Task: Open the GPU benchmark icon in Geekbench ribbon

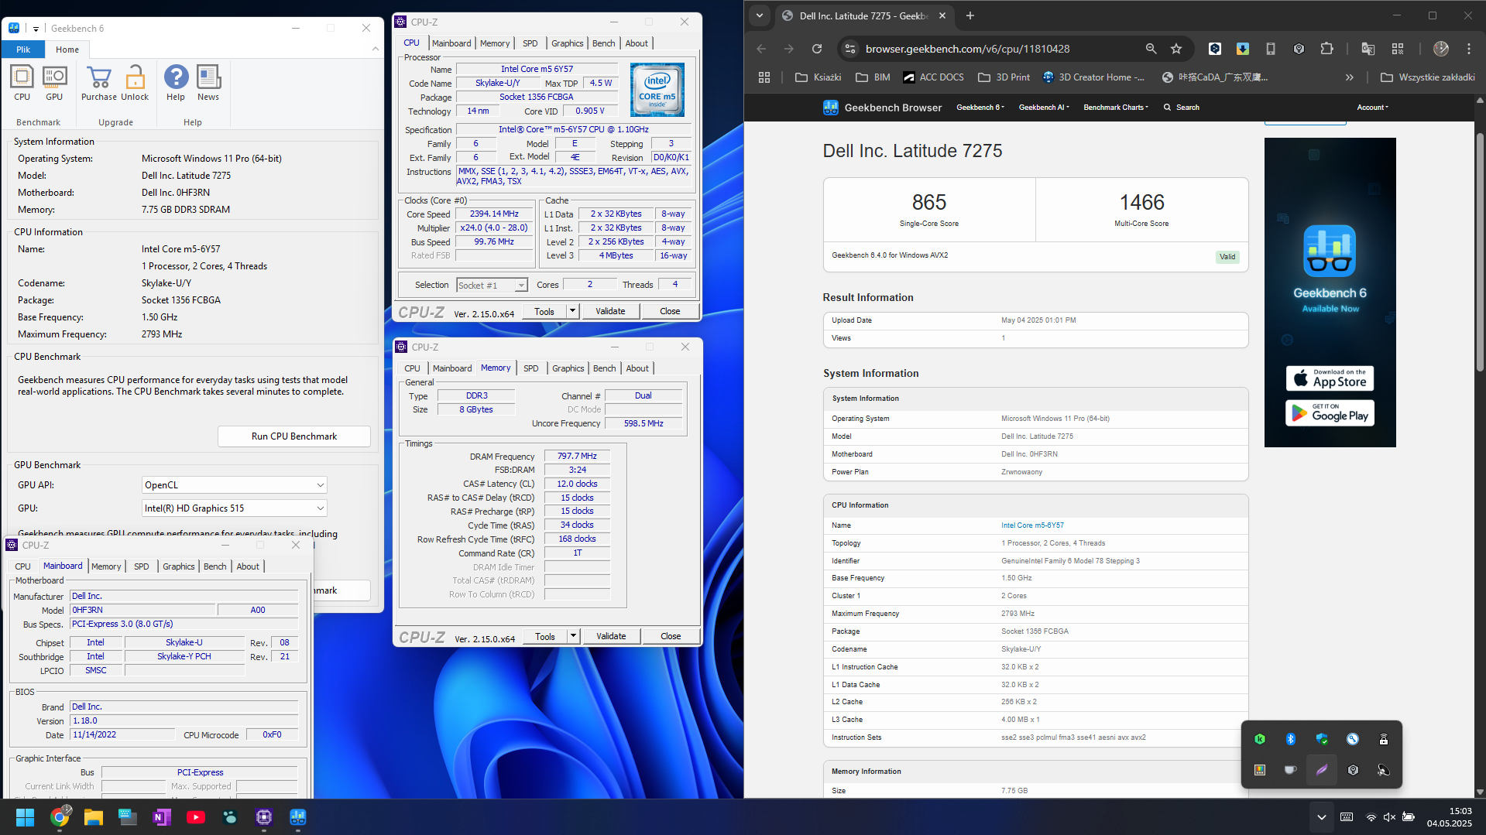Action: coord(54,83)
